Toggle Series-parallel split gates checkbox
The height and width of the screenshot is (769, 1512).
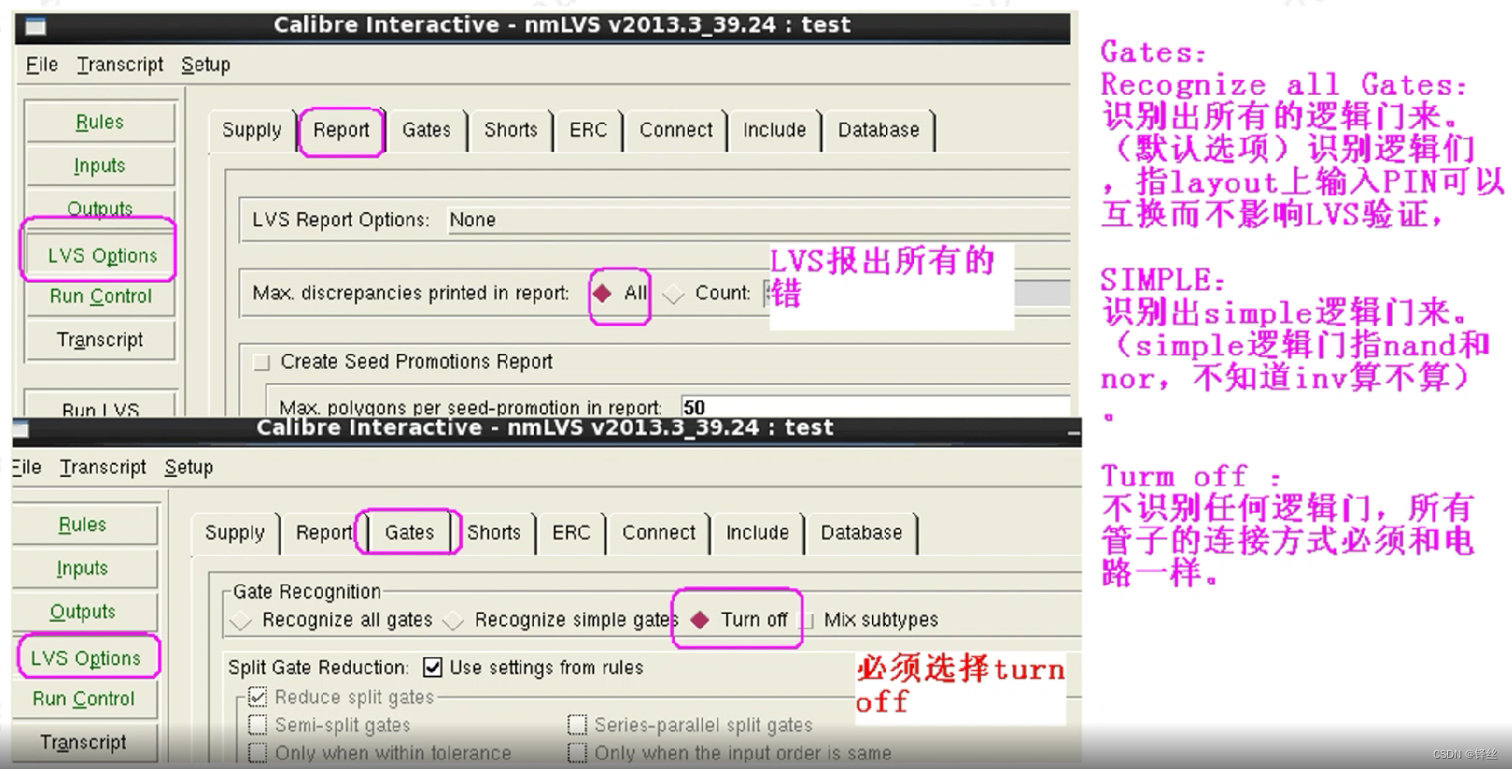pos(577,725)
